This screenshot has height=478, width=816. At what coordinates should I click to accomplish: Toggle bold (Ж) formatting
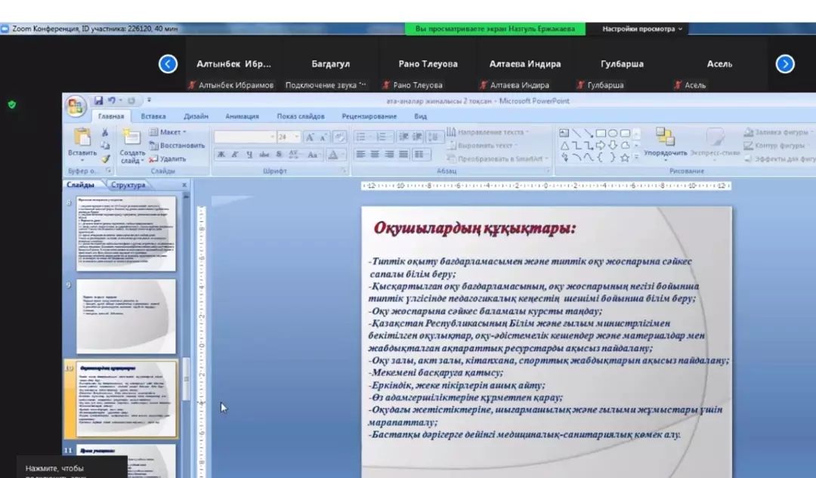tap(221, 155)
